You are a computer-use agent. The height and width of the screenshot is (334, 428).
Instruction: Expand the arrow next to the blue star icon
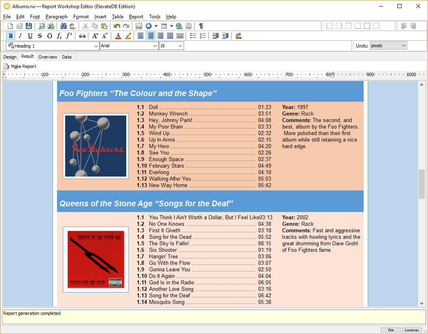coord(156,26)
